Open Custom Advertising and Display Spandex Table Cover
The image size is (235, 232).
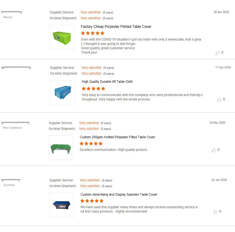tap(119, 194)
